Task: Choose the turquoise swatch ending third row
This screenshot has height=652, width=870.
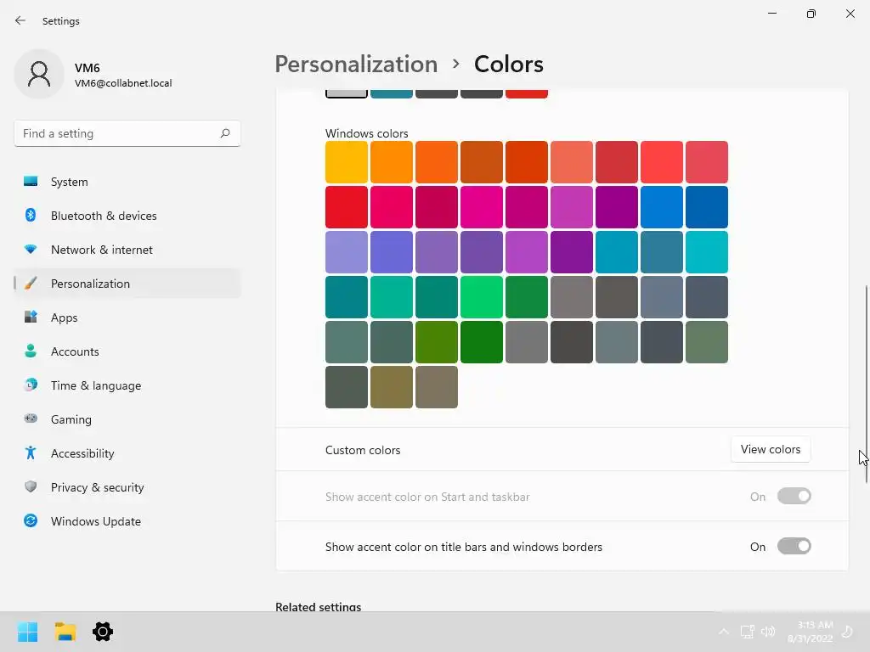Action: (x=707, y=251)
